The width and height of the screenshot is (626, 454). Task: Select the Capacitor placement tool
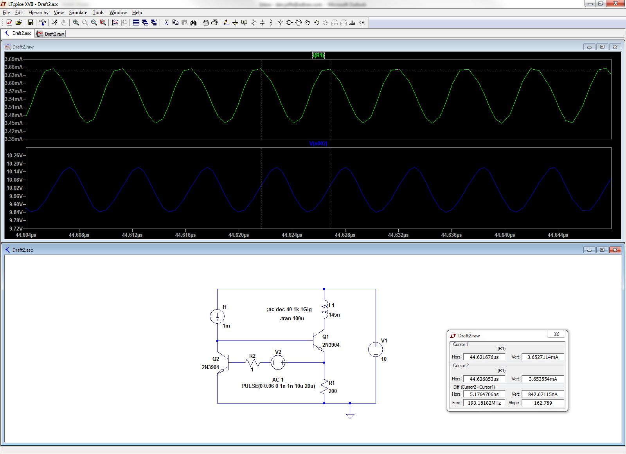[263, 23]
